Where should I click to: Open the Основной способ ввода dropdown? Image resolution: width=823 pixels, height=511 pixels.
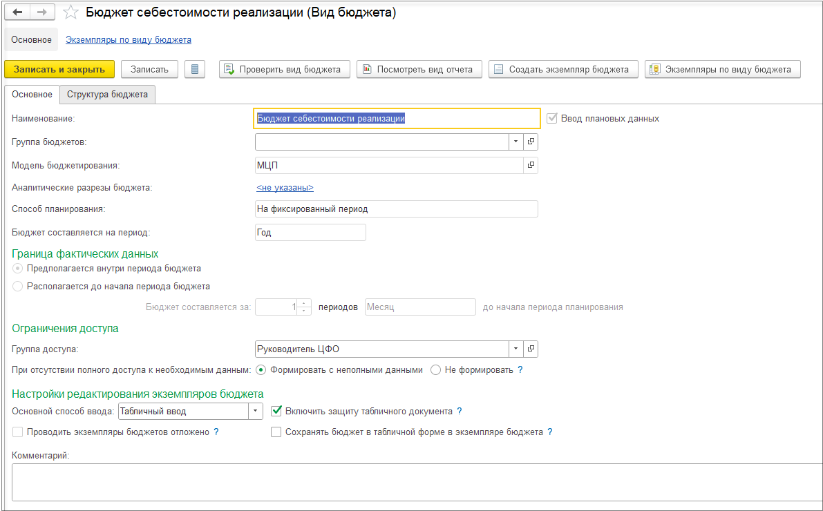click(256, 411)
